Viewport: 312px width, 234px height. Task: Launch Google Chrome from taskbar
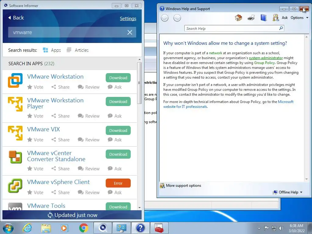(83, 228)
